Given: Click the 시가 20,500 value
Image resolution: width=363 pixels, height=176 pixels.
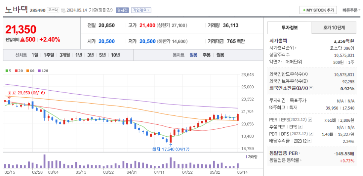Looking at the screenshot, I should pos(106,41).
